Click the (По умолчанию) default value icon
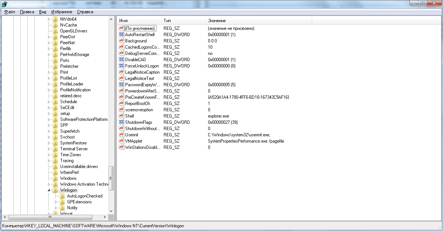Screen dimensions: 443x231 [x=121, y=28]
